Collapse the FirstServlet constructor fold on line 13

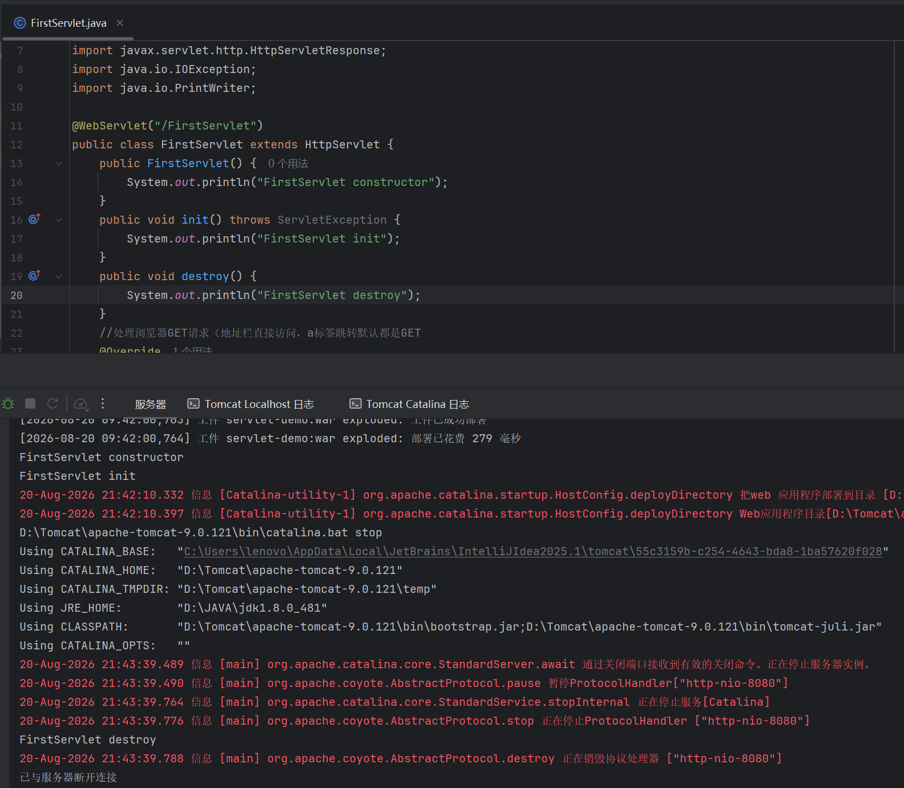pyautogui.click(x=58, y=163)
